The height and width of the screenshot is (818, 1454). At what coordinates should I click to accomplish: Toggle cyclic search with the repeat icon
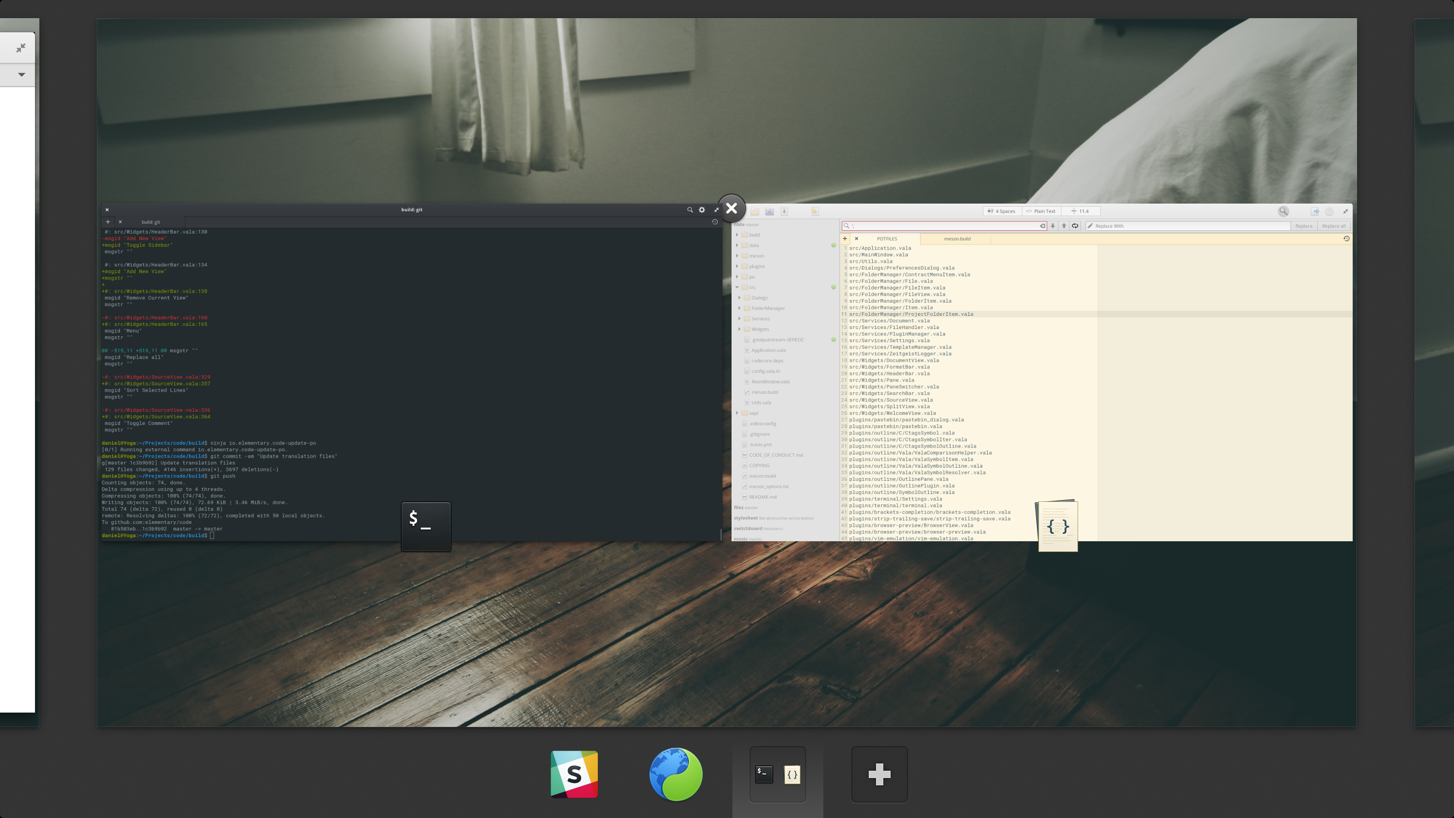pyautogui.click(x=1075, y=226)
